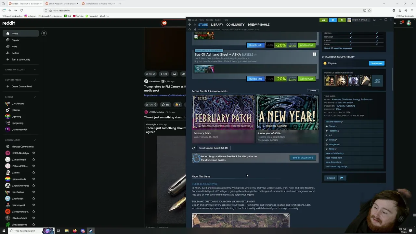The width and height of the screenshot is (416, 234).
Task: Open File Explorer from taskbar
Action: pos(67,231)
